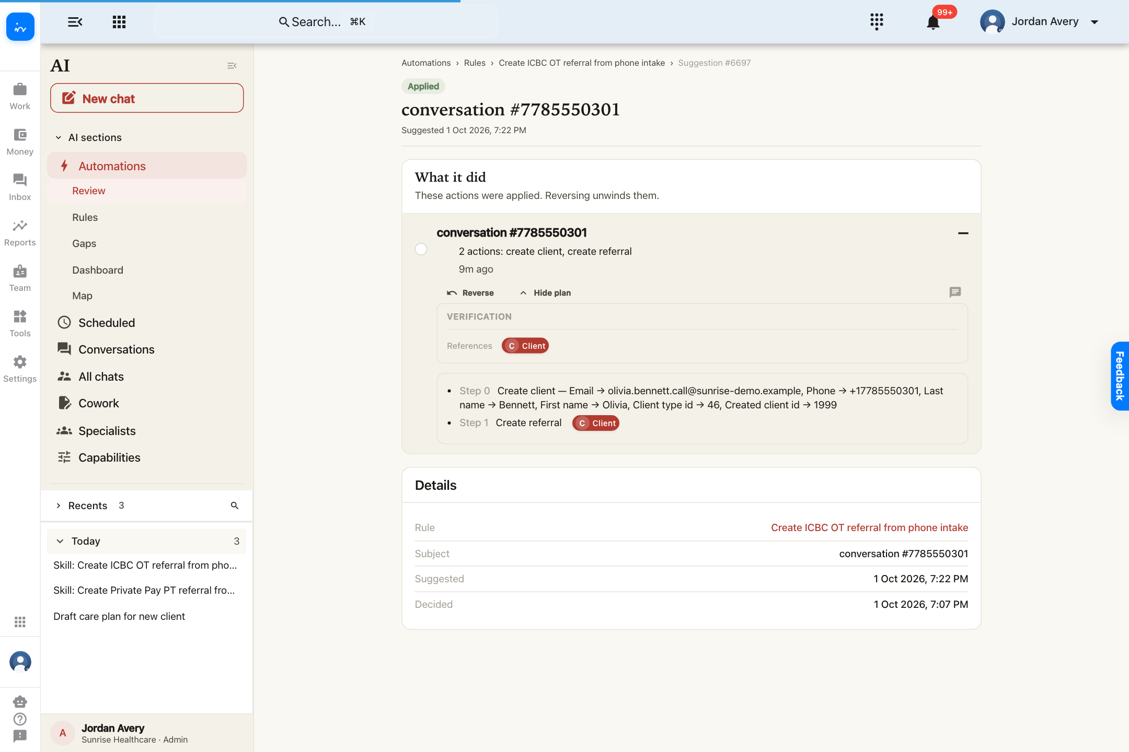Select the conversation #7785550301 radio circle
Image resolution: width=1129 pixels, height=752 pixels.
tap(421, 249)
